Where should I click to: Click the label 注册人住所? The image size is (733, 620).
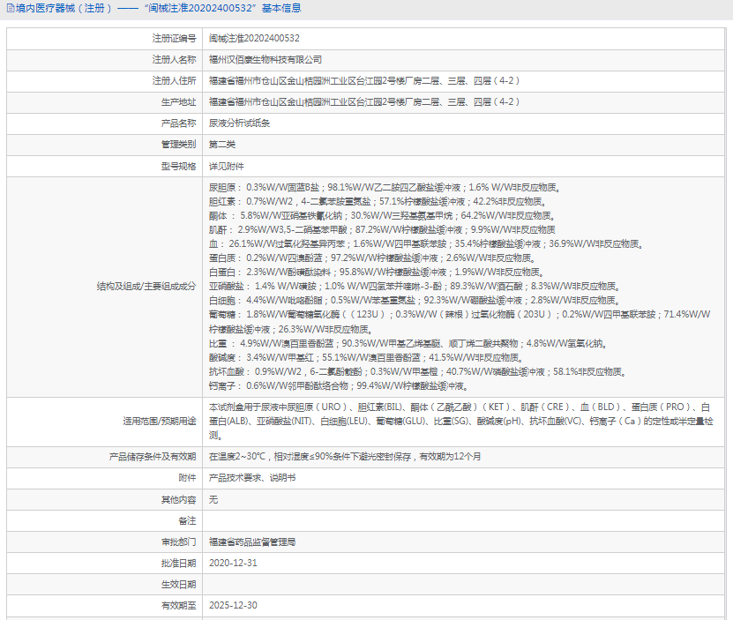[x=174, y=81]
